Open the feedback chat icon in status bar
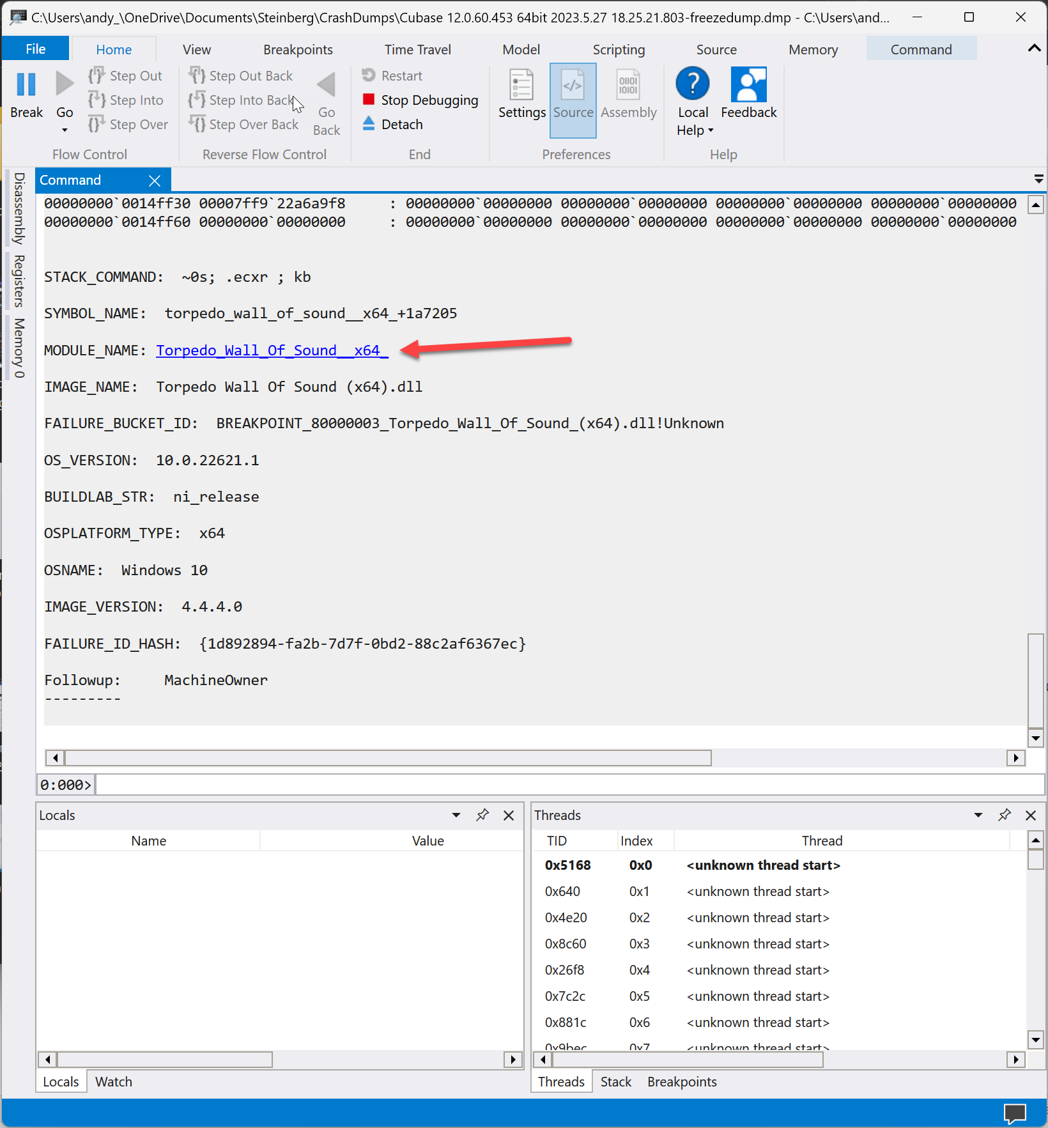The width and height of the screenshot is (1048, 1128). (x=1015, y=1114)
